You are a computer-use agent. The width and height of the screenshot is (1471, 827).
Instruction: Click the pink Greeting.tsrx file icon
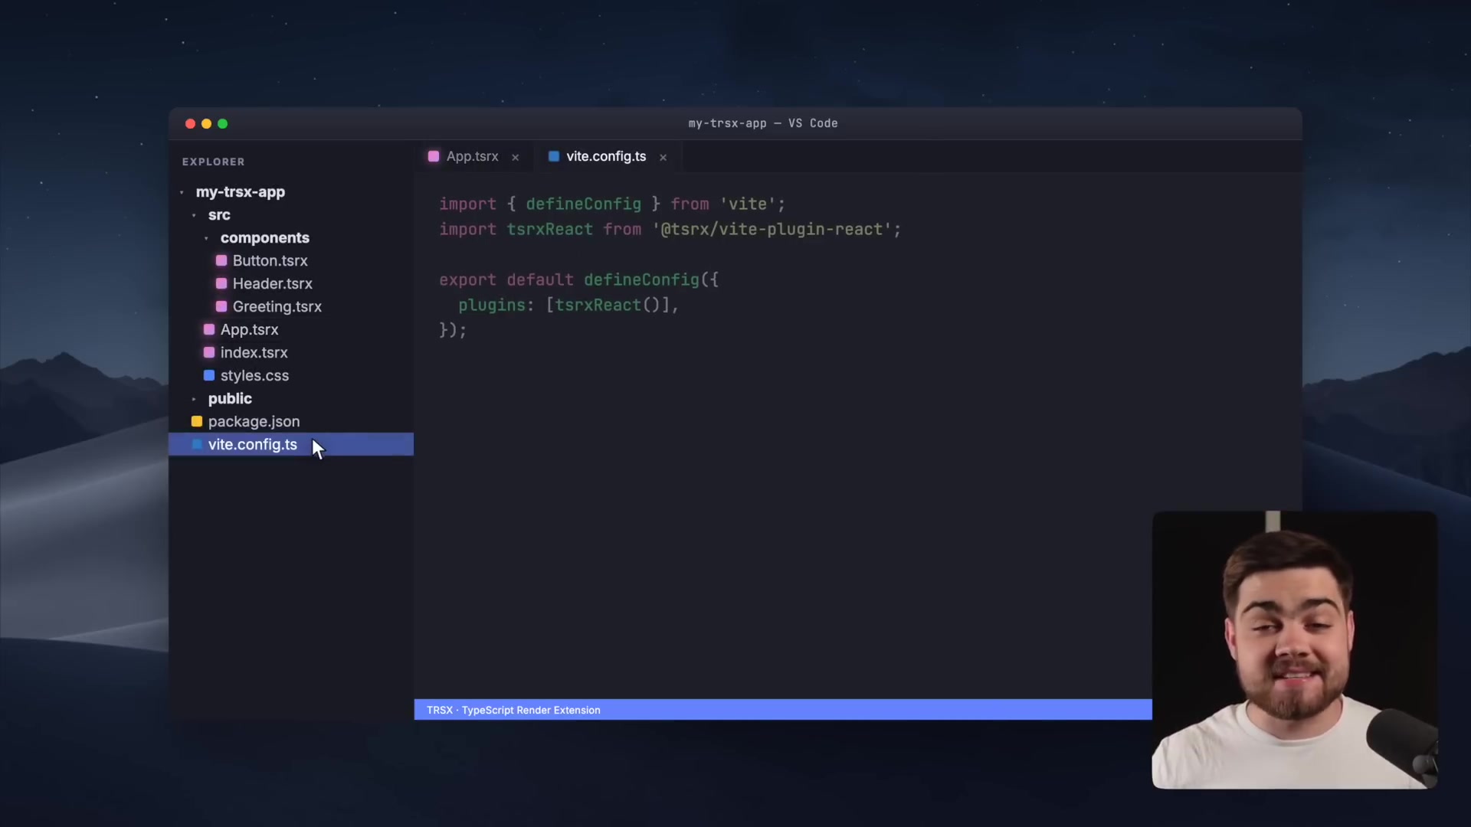tap(221, 306)
